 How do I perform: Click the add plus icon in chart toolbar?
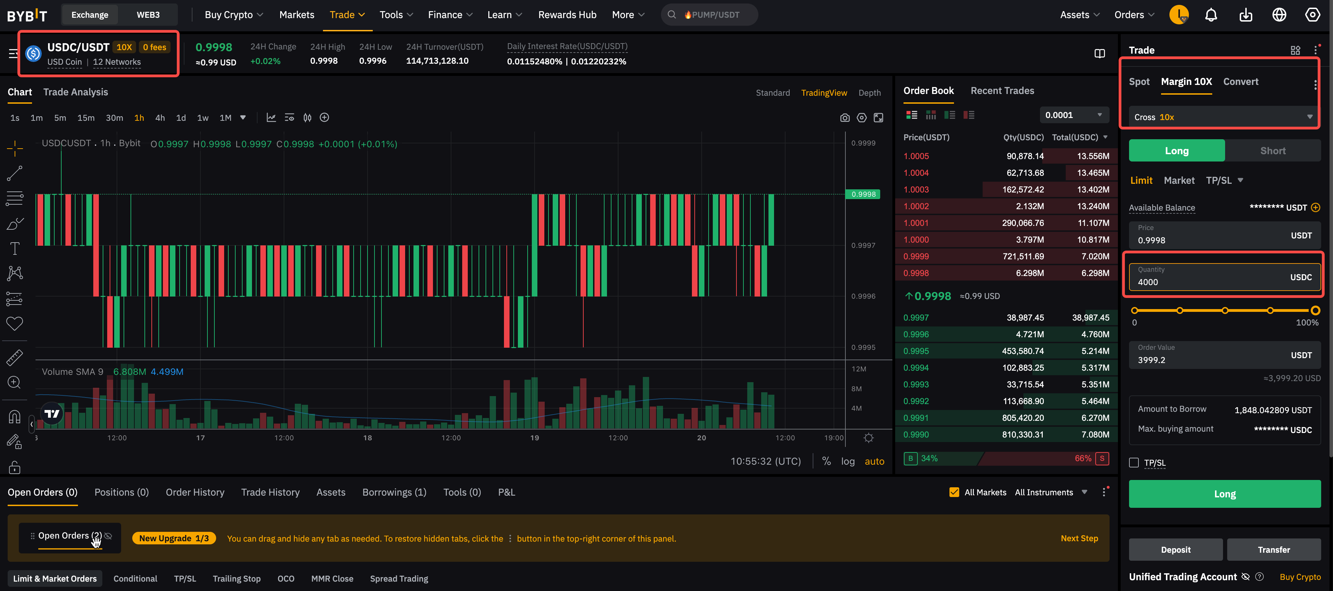pos(324,118)
